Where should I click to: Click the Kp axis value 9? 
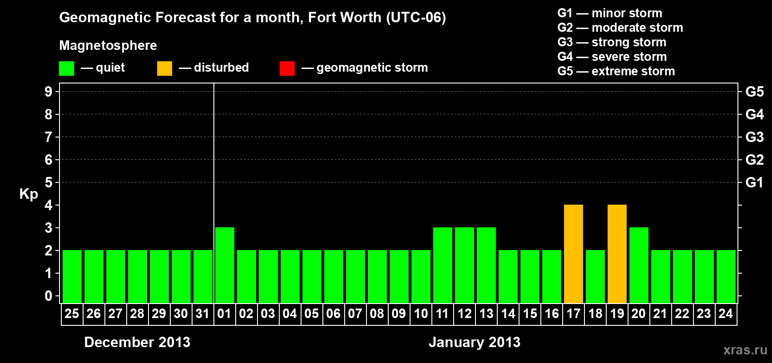tap(49, 92)
